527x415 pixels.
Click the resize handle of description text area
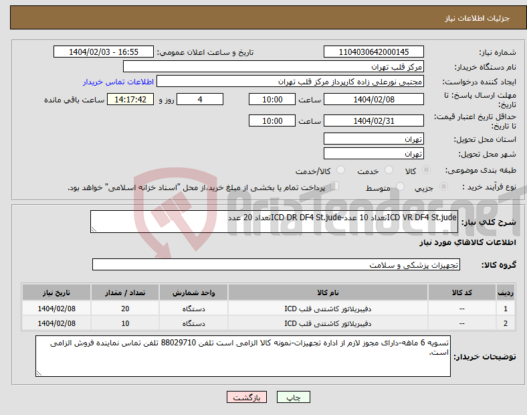(x=94, y=230)
